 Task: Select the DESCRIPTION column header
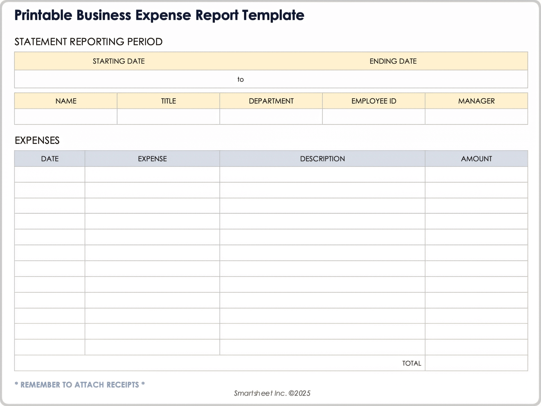[x=322, y=158]
